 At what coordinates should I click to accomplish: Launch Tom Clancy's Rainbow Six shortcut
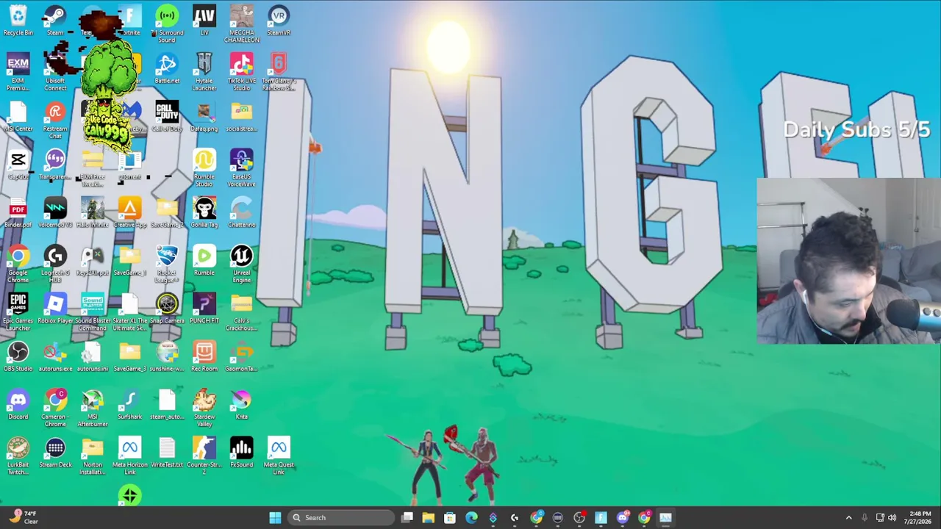[279, 72]
